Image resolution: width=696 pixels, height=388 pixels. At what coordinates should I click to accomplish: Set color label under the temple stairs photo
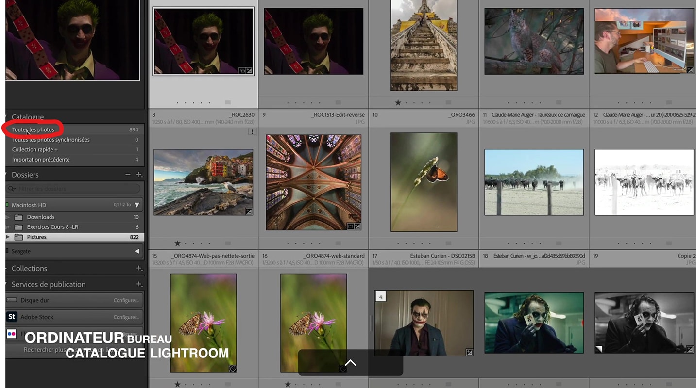point(448,102)
